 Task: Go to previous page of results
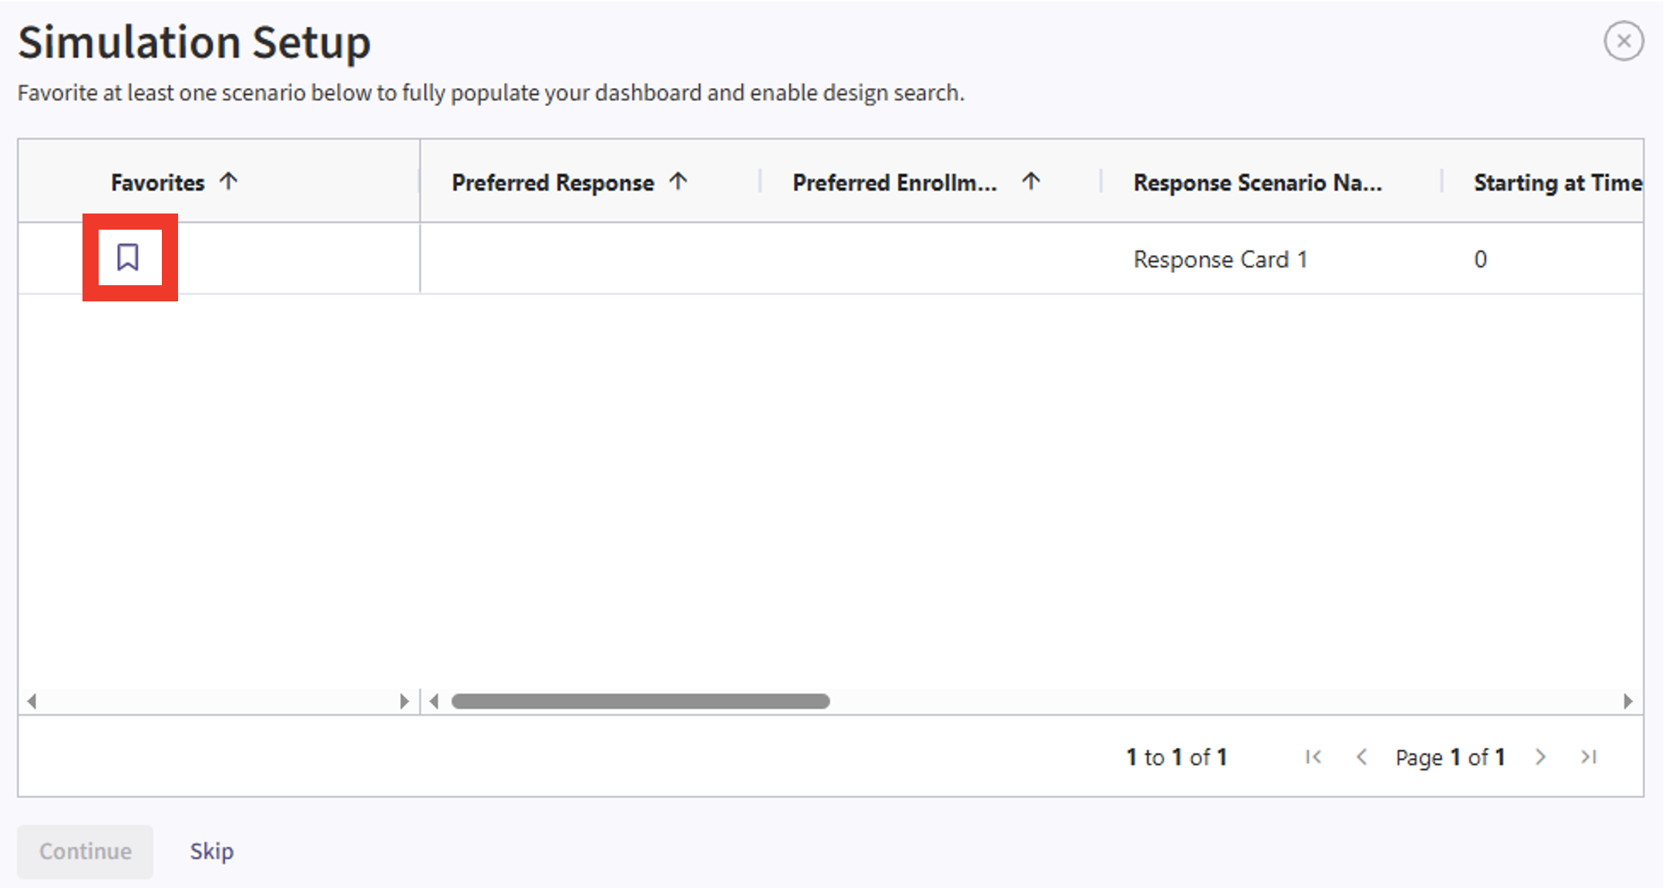(1361, 757)
